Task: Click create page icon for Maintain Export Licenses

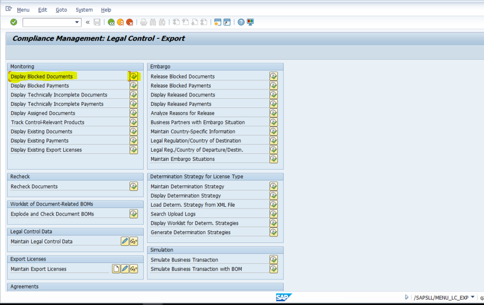Action: pos(116,269)
